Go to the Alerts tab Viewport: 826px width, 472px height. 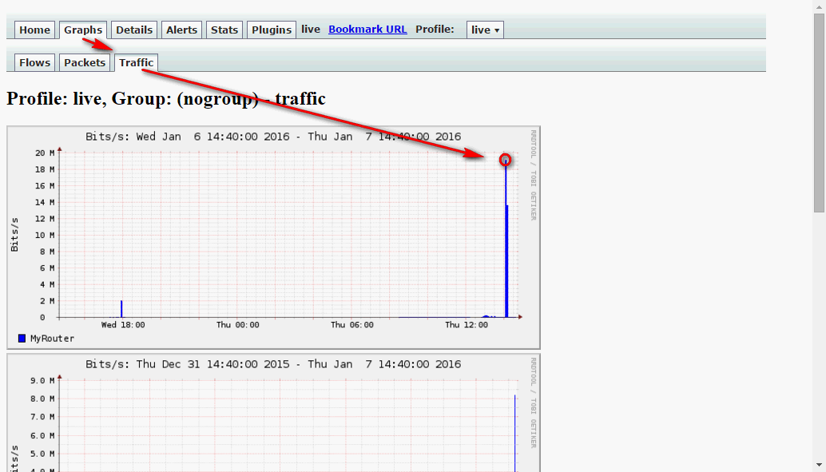click(x=182, y=30)
